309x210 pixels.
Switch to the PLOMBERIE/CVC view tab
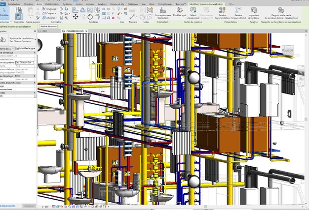click(x=74, y=30)
